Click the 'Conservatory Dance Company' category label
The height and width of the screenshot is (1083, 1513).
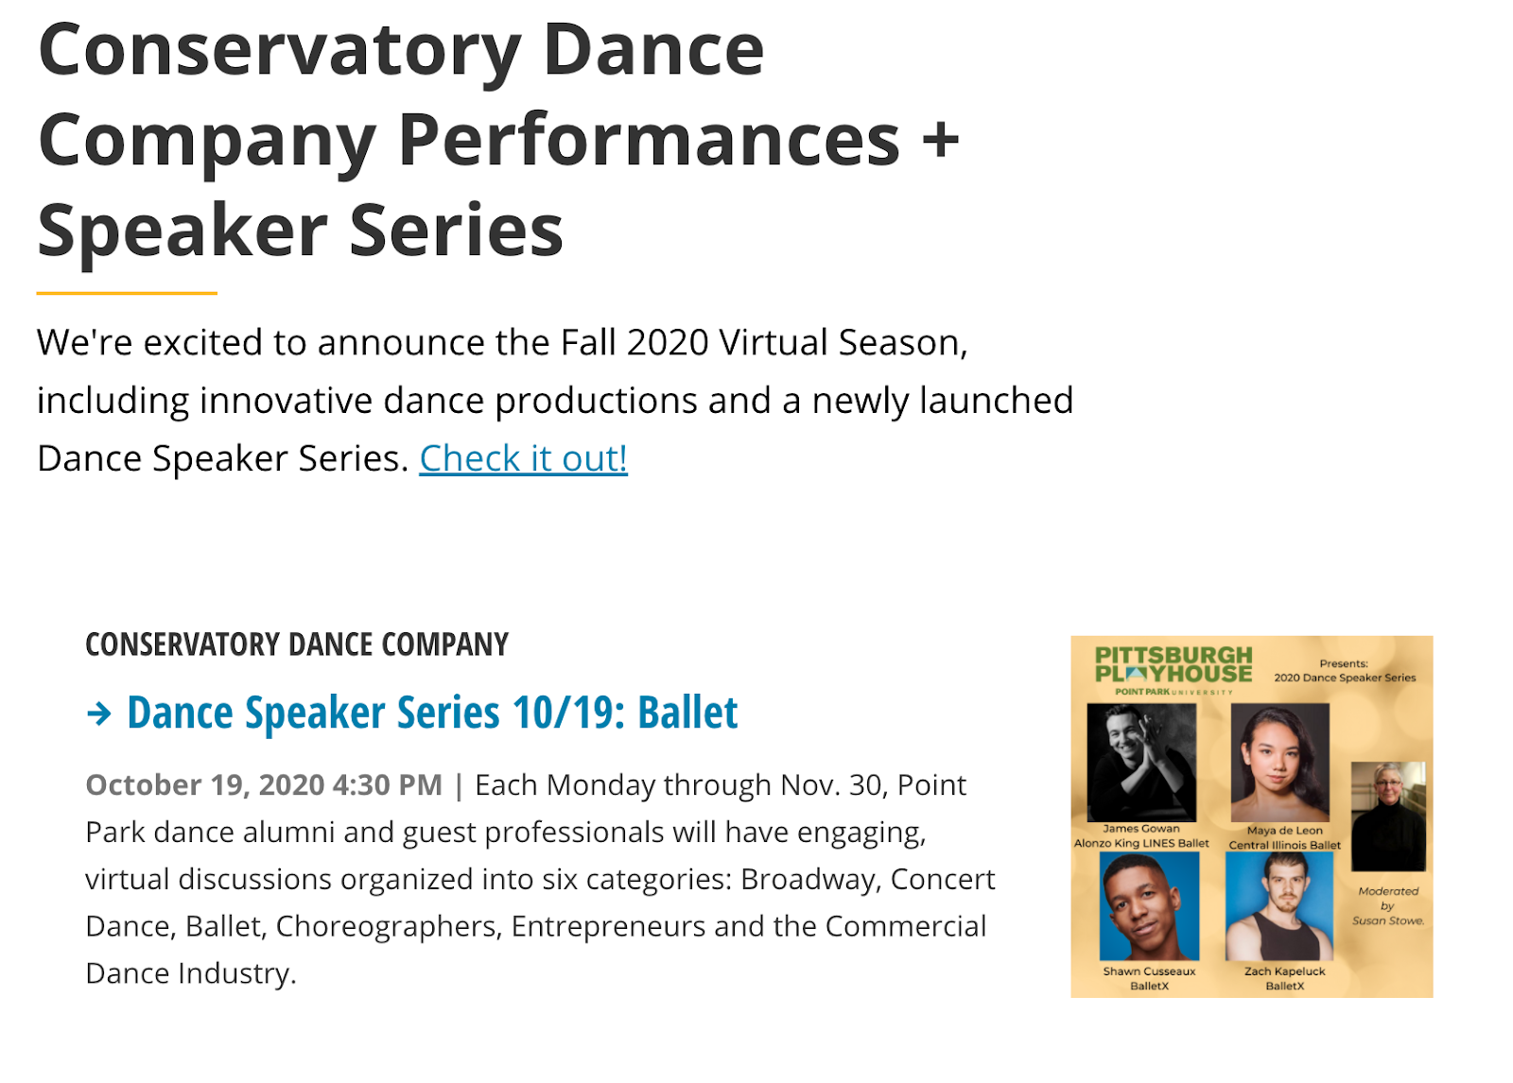click(297, 645)
